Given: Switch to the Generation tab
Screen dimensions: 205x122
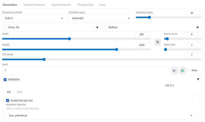Looking at the screenshot, I should coord(10,5).
